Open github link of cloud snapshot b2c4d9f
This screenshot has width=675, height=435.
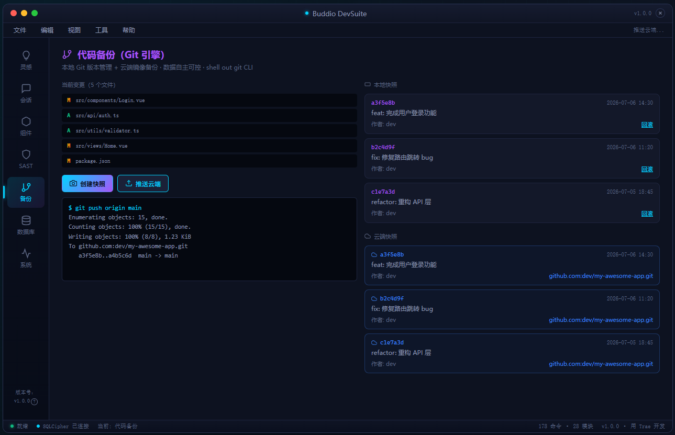(x=601, y=320)
